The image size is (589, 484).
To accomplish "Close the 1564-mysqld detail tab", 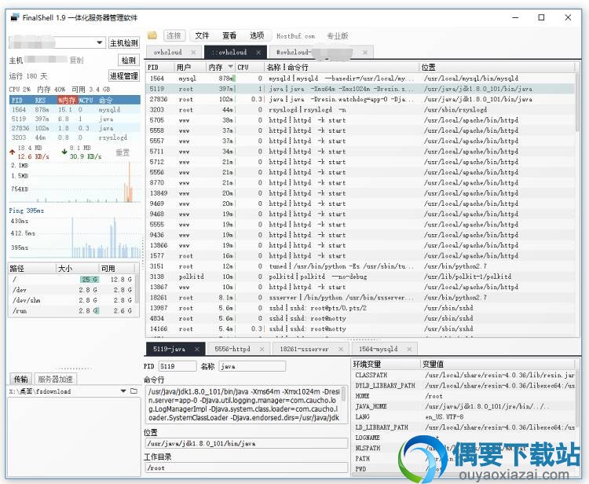I will click(x=409, y=349).
